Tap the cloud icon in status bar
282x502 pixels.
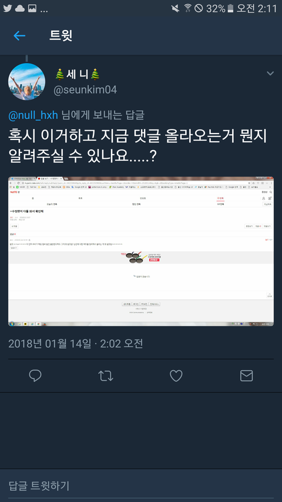coord(20,9)
